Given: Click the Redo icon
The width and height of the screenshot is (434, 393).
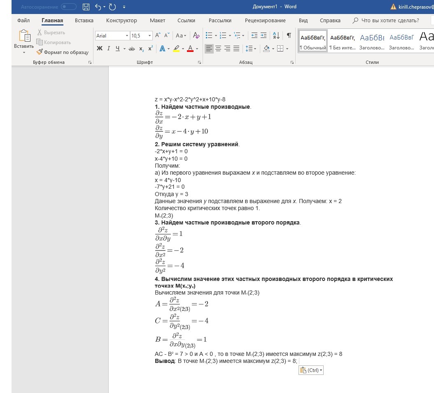Looking at the screenshot, I should coord(112,7).
